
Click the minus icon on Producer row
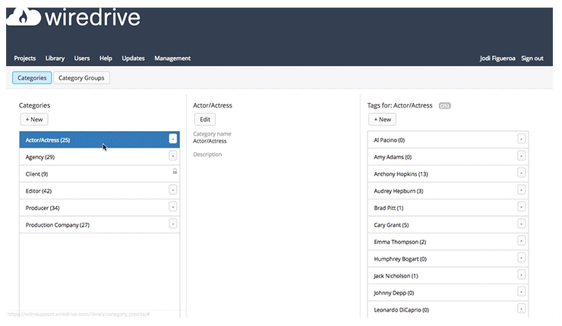coord(172,206)
